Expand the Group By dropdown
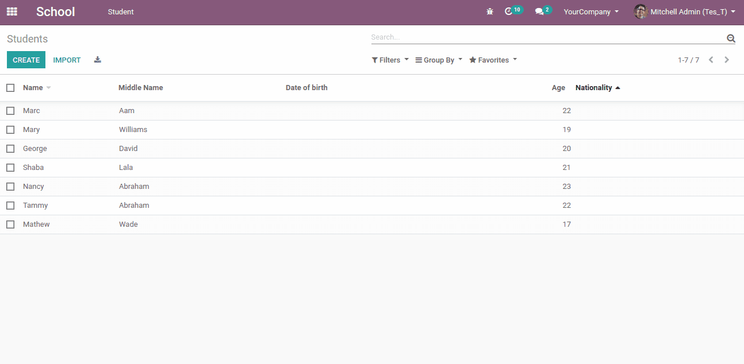The width and height of the screenshot is (744, 364). [x=438, y=60]
